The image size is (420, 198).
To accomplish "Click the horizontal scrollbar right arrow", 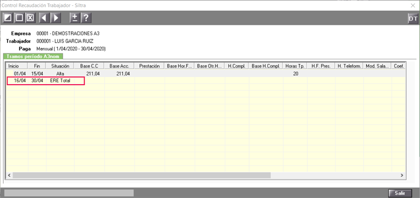I will pyautogui.click(x=402, y=175).
